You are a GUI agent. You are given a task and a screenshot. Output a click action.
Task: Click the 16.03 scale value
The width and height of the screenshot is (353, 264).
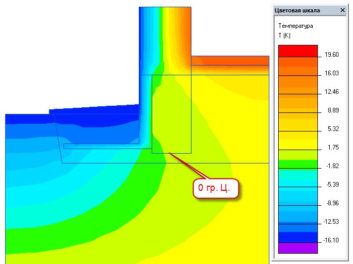click(332, 73)
